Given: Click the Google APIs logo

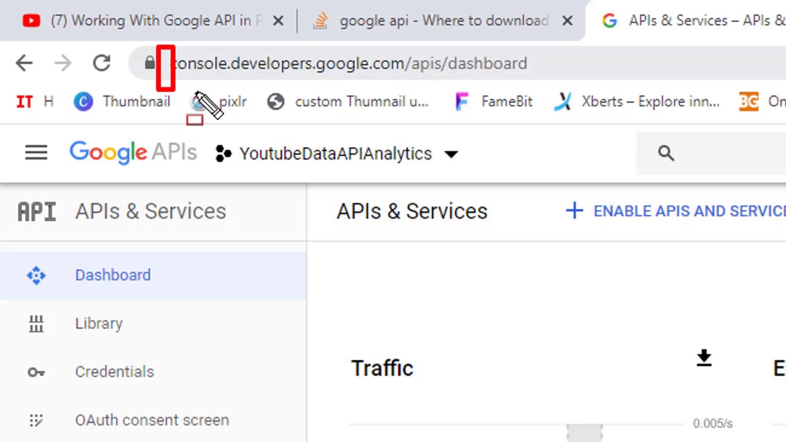Looking at the screenshot, I should click(x=133, y=153).
